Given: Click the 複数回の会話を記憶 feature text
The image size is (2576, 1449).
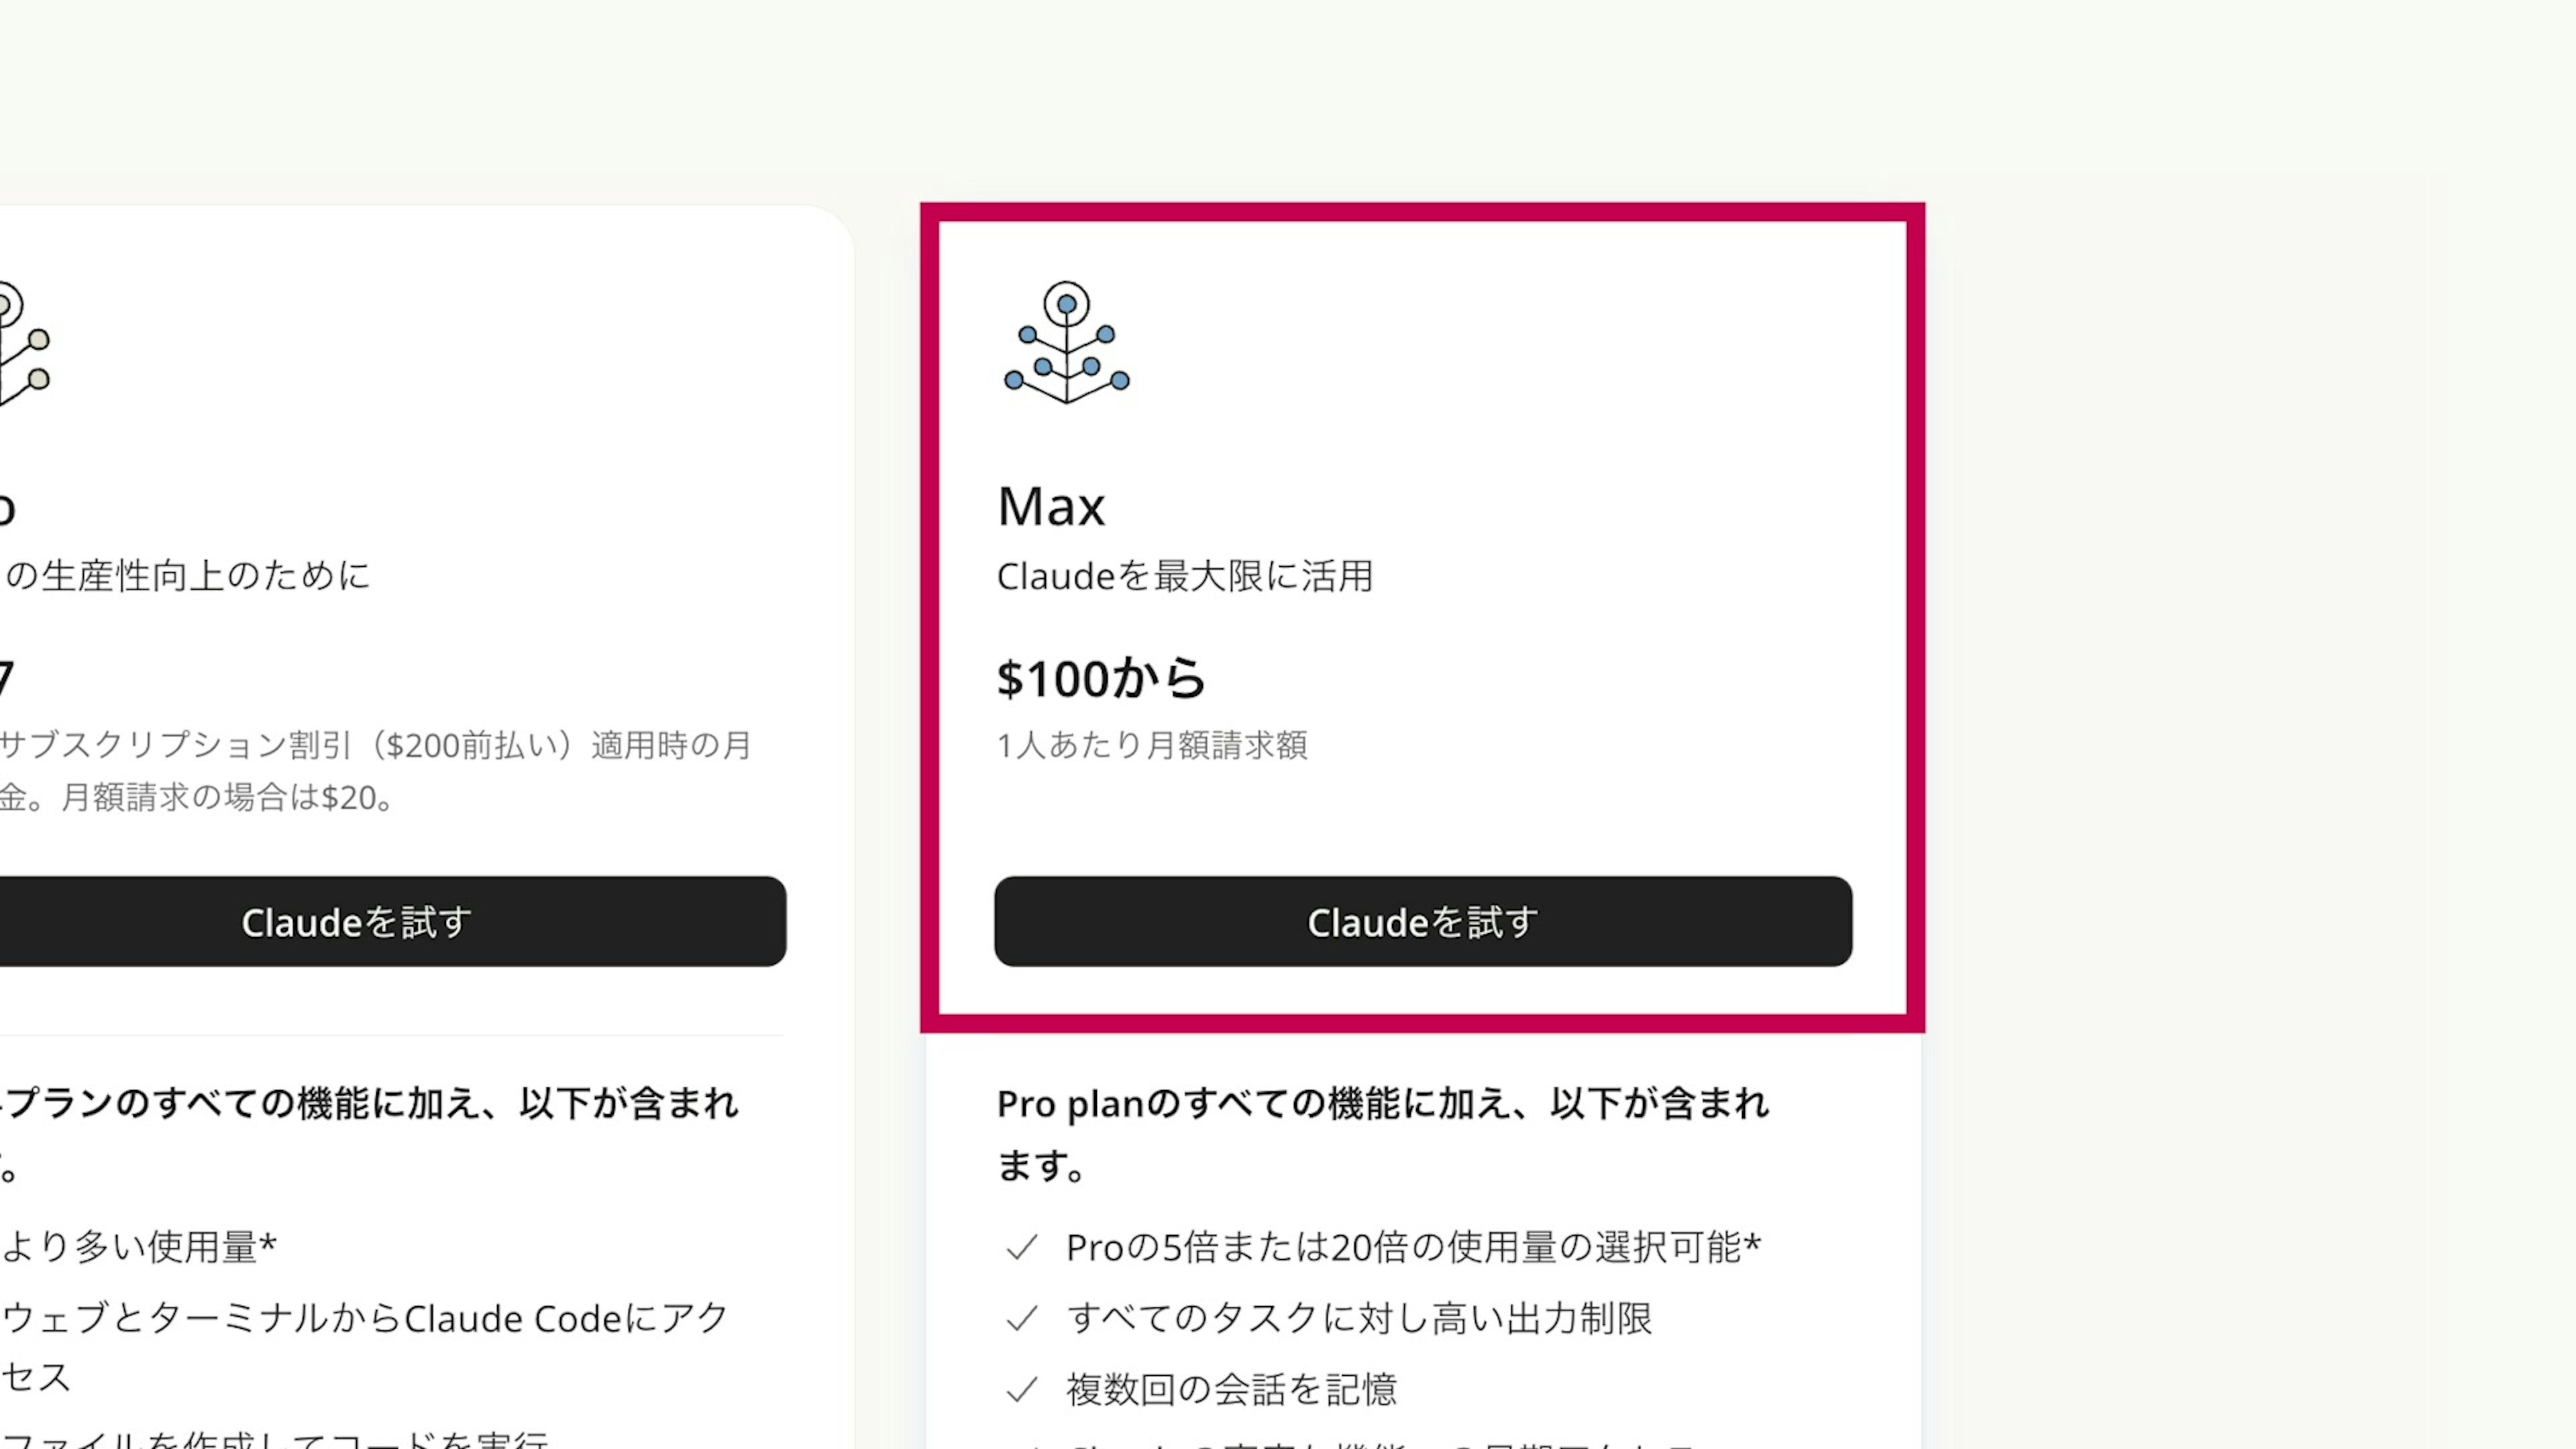Looking at the screenshot, I should pyautogui.click(x=1231, y=1390).
